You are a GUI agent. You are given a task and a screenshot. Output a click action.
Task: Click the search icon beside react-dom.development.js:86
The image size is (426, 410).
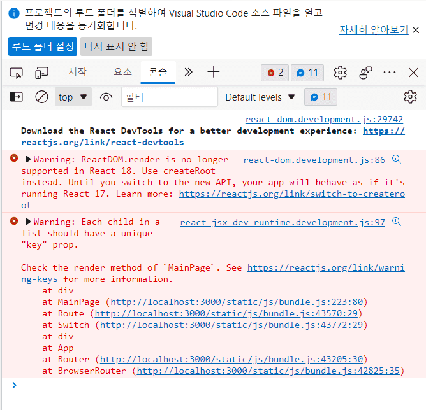397,159
